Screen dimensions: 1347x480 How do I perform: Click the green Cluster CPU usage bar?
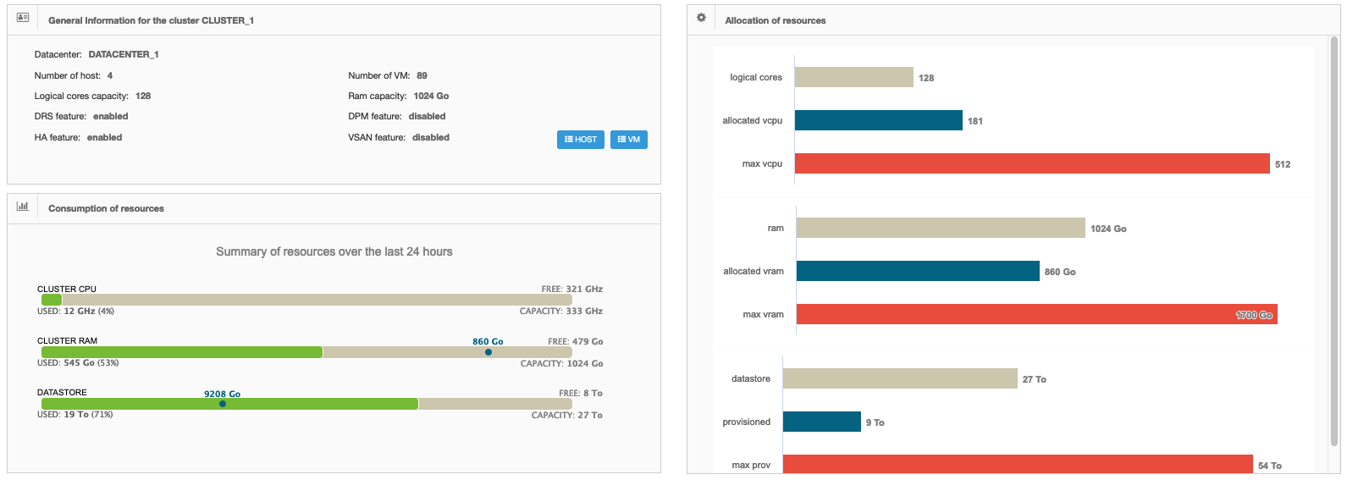[52, 300]
